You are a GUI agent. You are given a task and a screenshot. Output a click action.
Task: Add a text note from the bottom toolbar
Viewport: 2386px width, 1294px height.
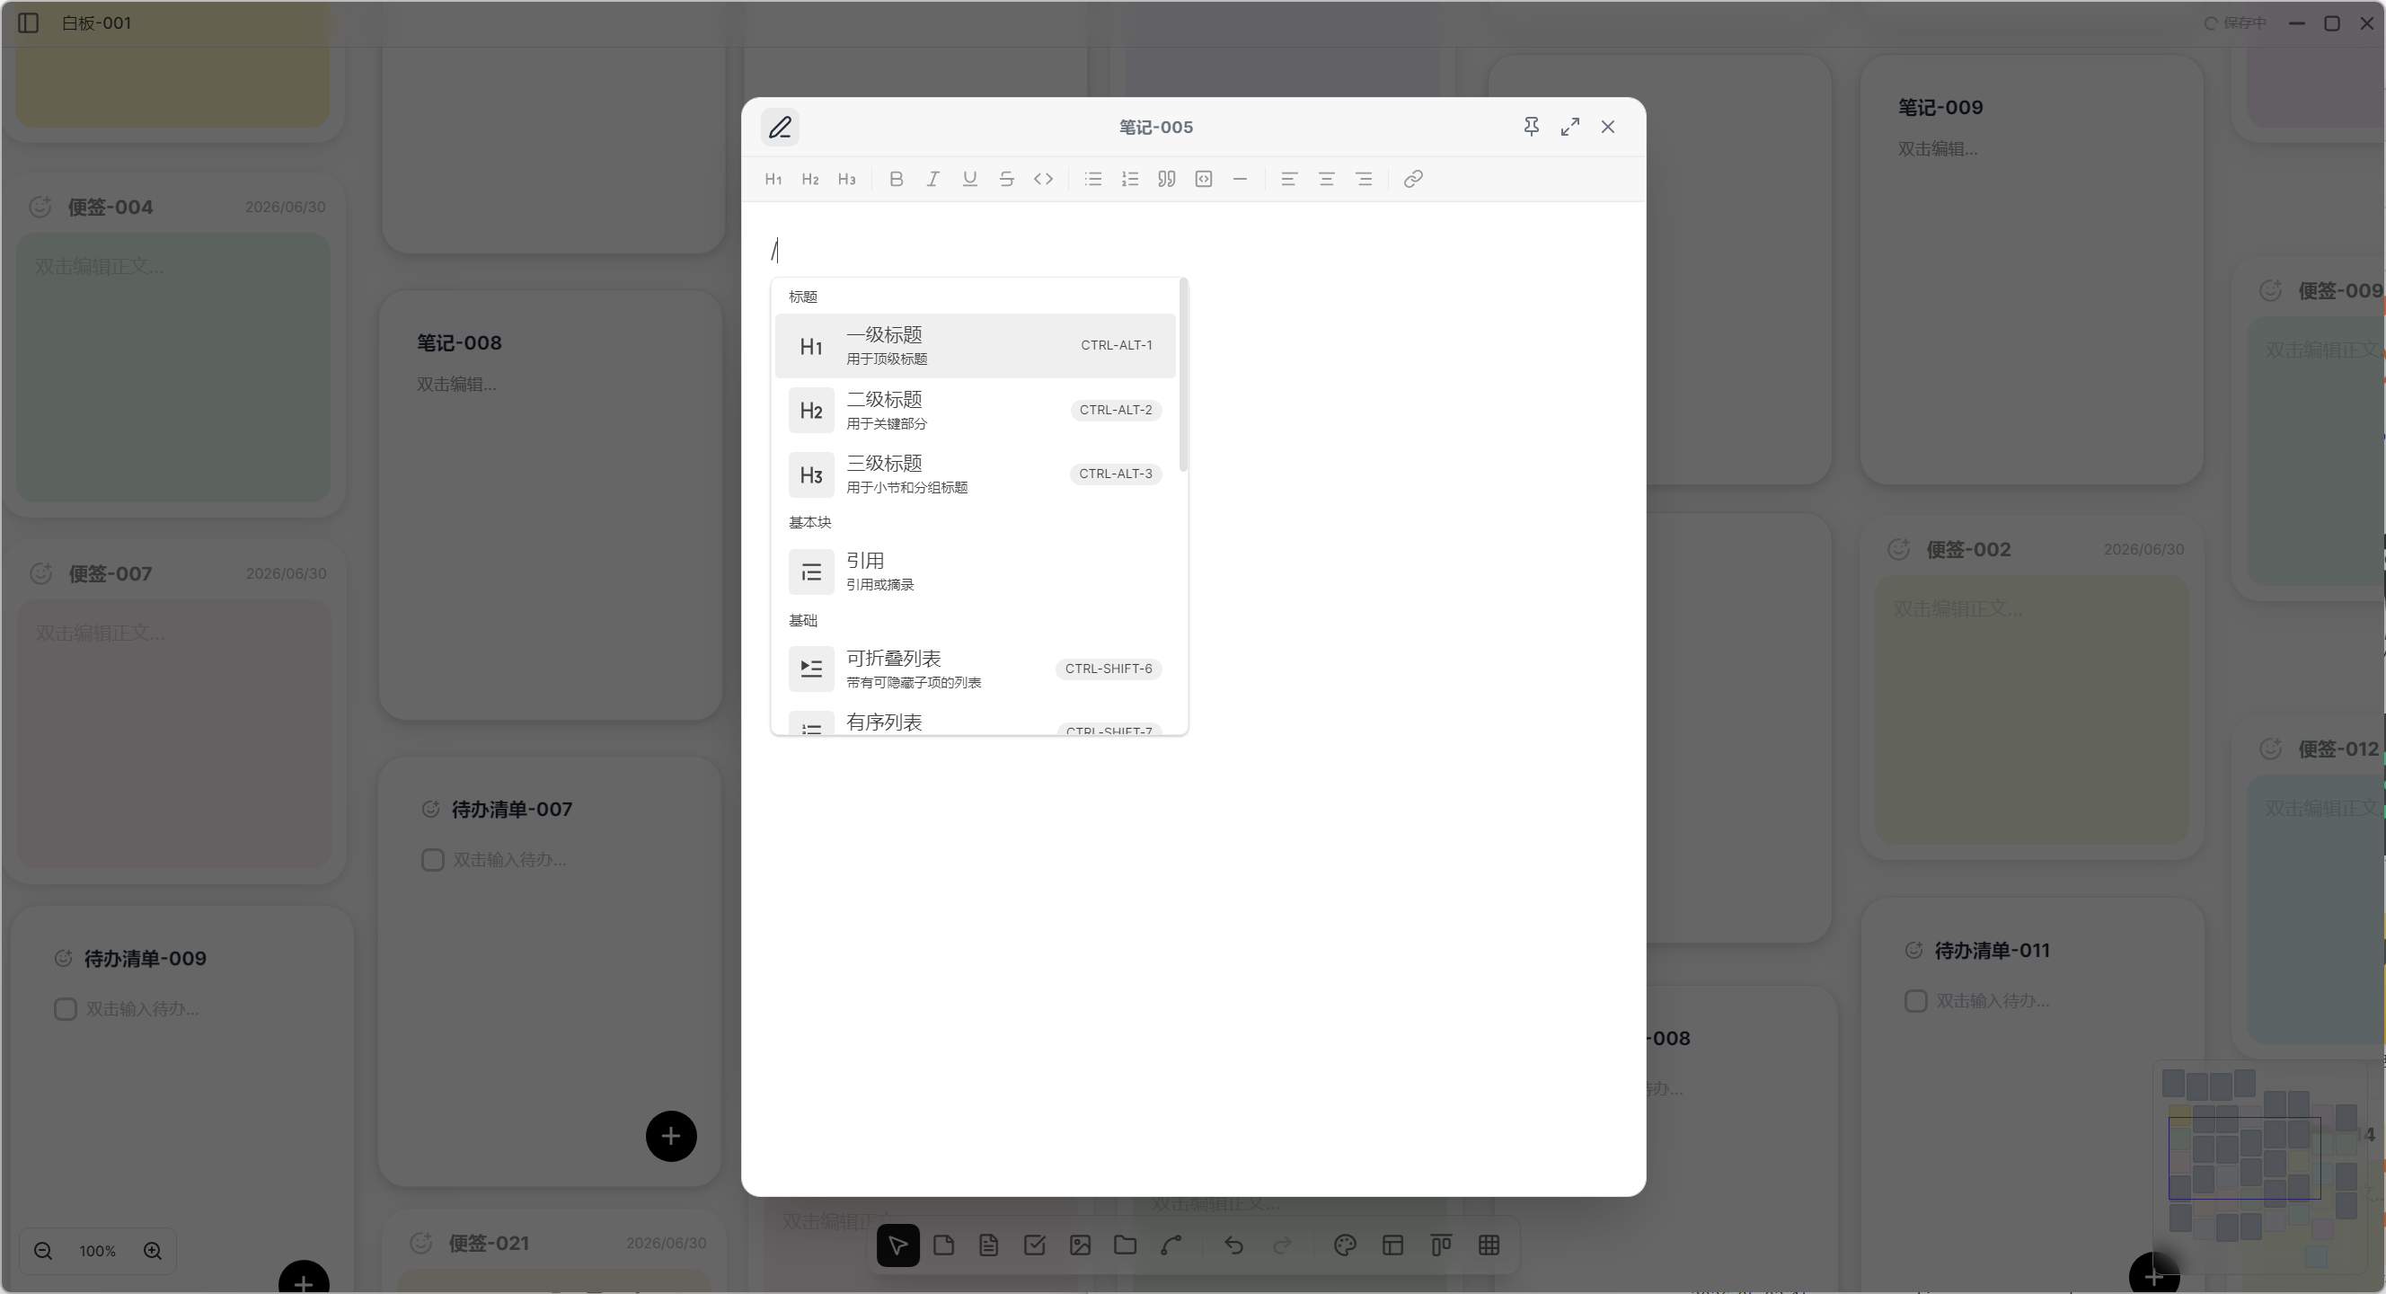[x=988, y=1245]
